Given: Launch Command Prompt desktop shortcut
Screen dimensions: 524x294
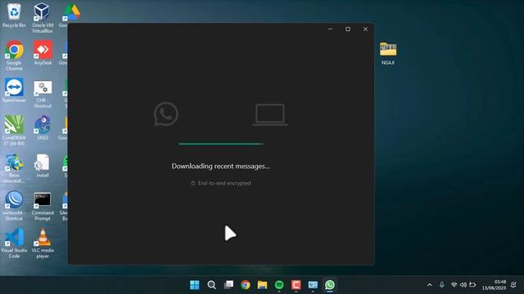Looking at the screenshot, I should pyautogui.click(x=43, y=206).
